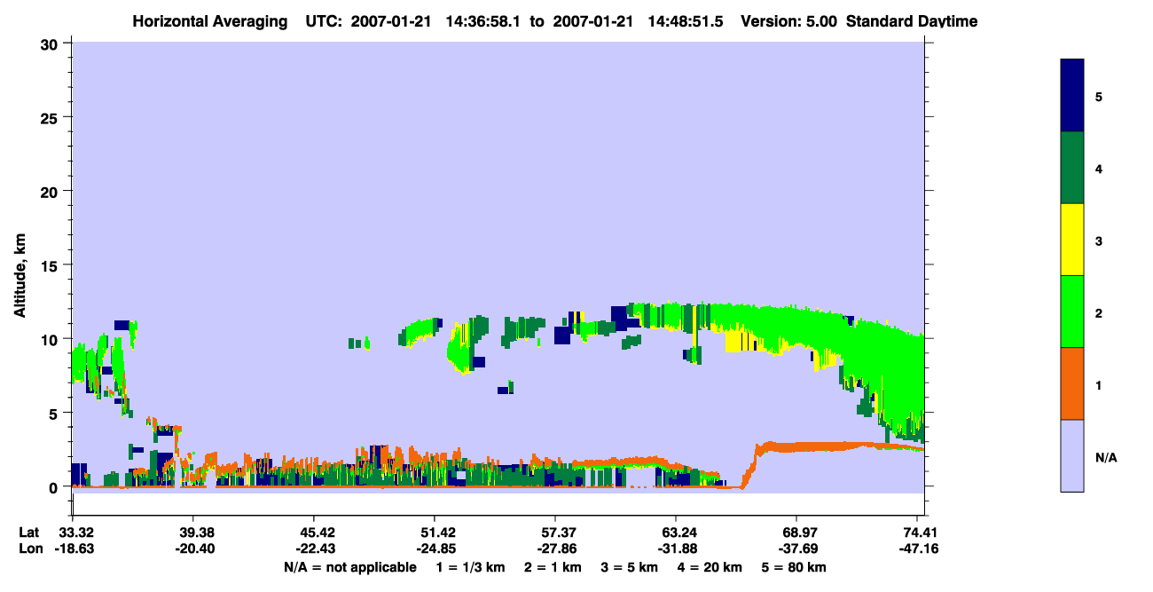Screen dimensions: 1153x592
Task: Click the y-axis tick label 25
Action: (x=51, y=118)
